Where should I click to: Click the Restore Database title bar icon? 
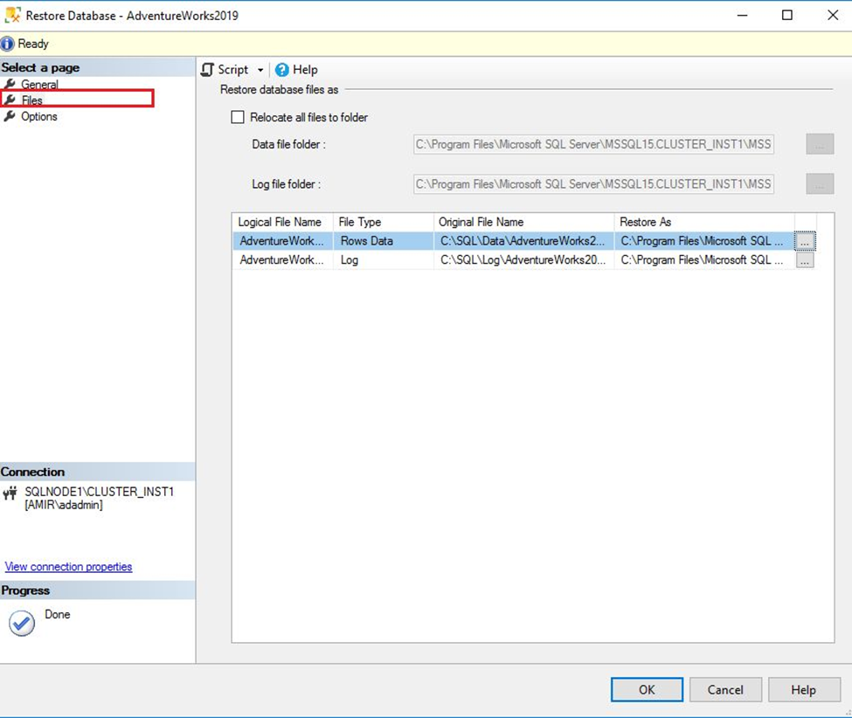[x=11, y=15]
